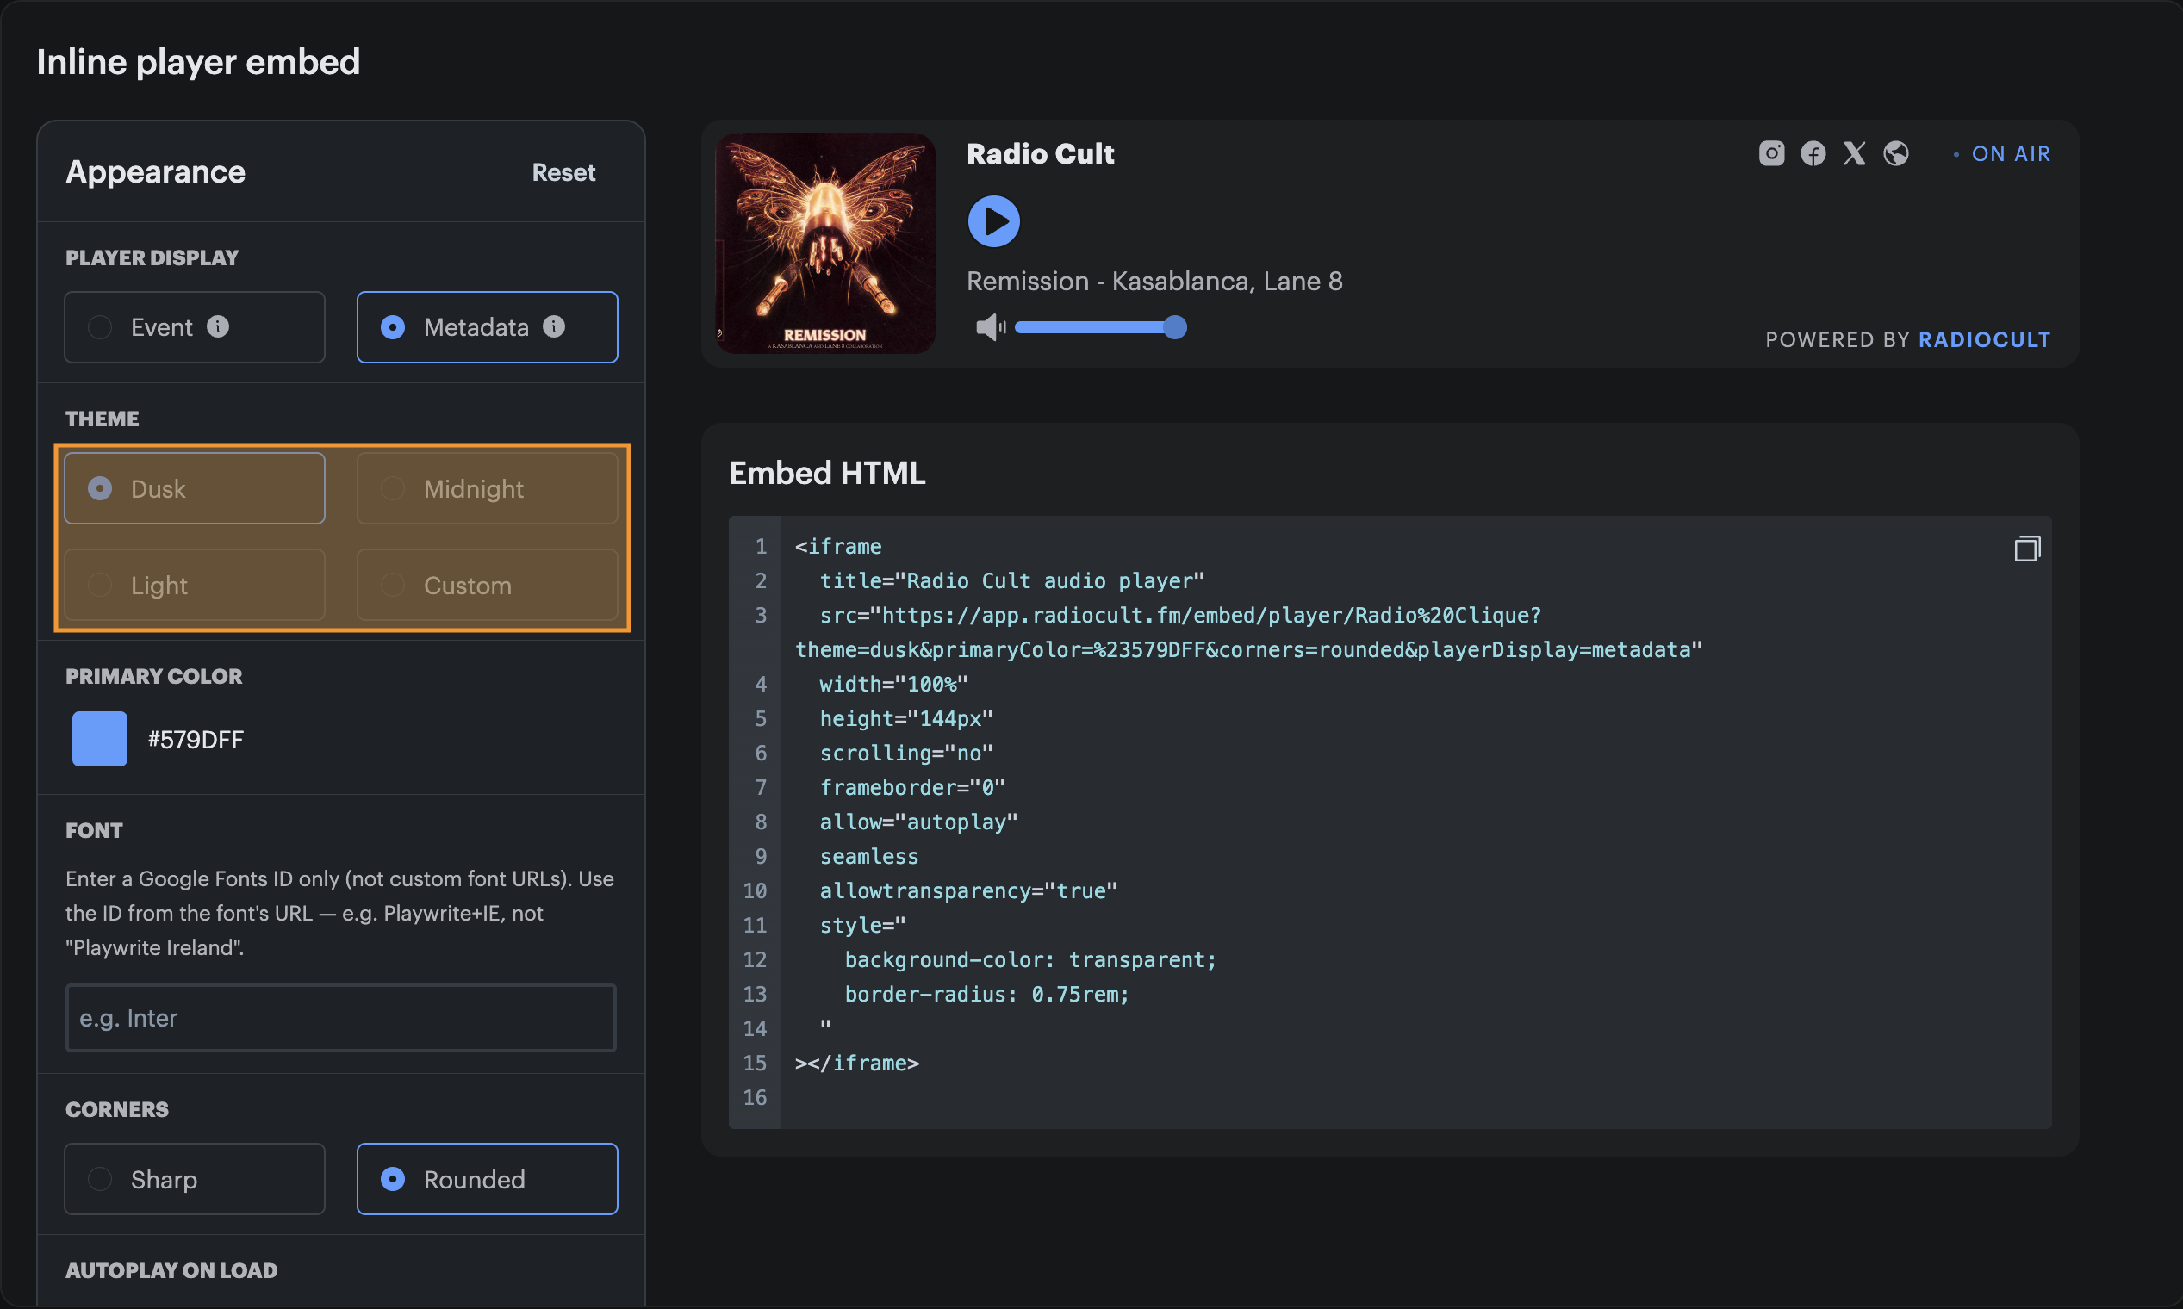Click the Inline player embed page heading
The width and height of the screenshot is (2183, 1309).
(x=198, y=62)
